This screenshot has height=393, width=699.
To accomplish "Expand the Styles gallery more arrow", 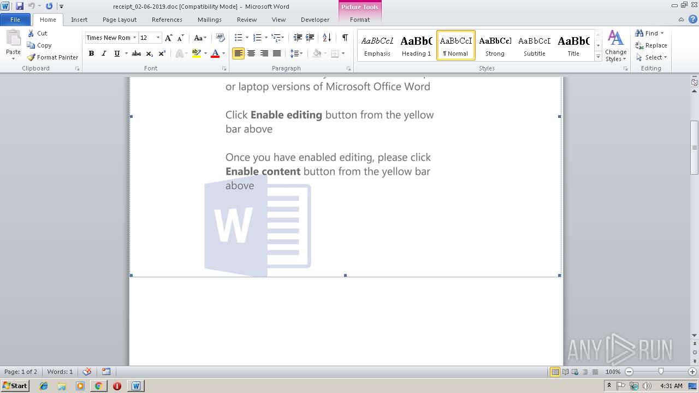I will [x=598, y=57].
